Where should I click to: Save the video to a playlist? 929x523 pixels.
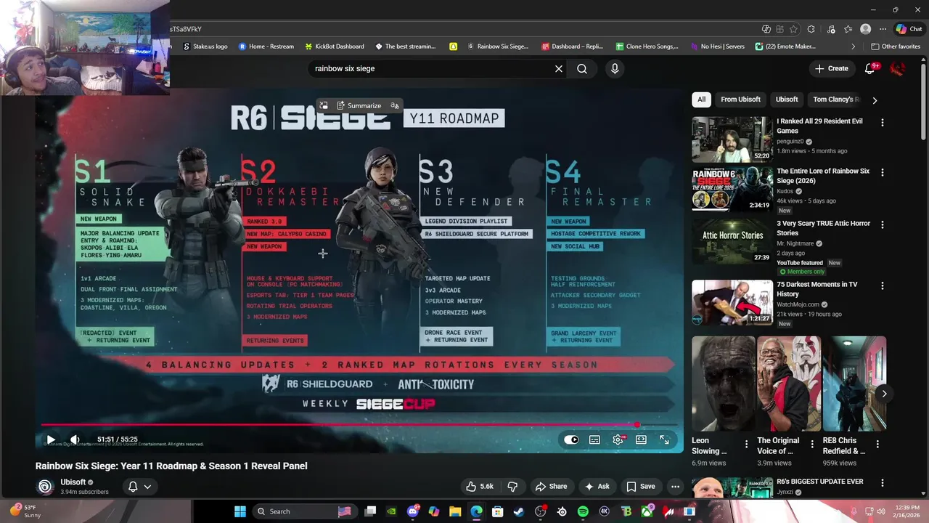coord(641,487)
